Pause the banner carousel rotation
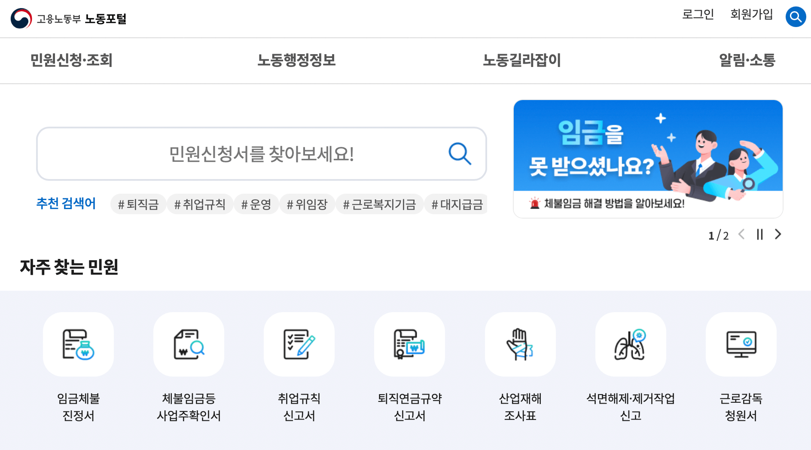Screen dimensions: 811x450 [x=759, y=235]
